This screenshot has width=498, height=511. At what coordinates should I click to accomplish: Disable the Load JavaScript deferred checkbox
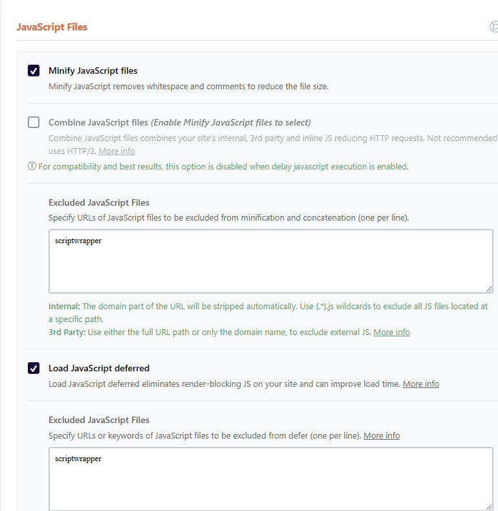coord(34,368)
